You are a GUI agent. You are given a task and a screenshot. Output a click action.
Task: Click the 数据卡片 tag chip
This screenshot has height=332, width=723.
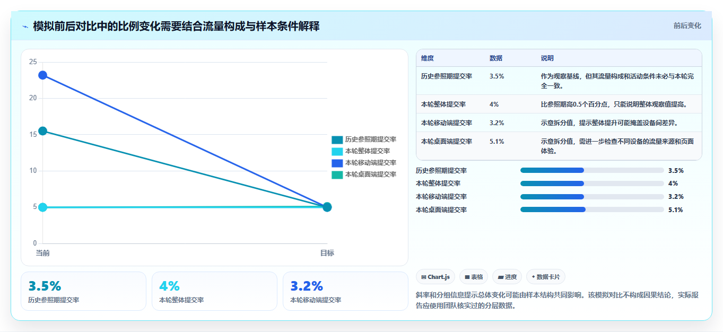546,277
